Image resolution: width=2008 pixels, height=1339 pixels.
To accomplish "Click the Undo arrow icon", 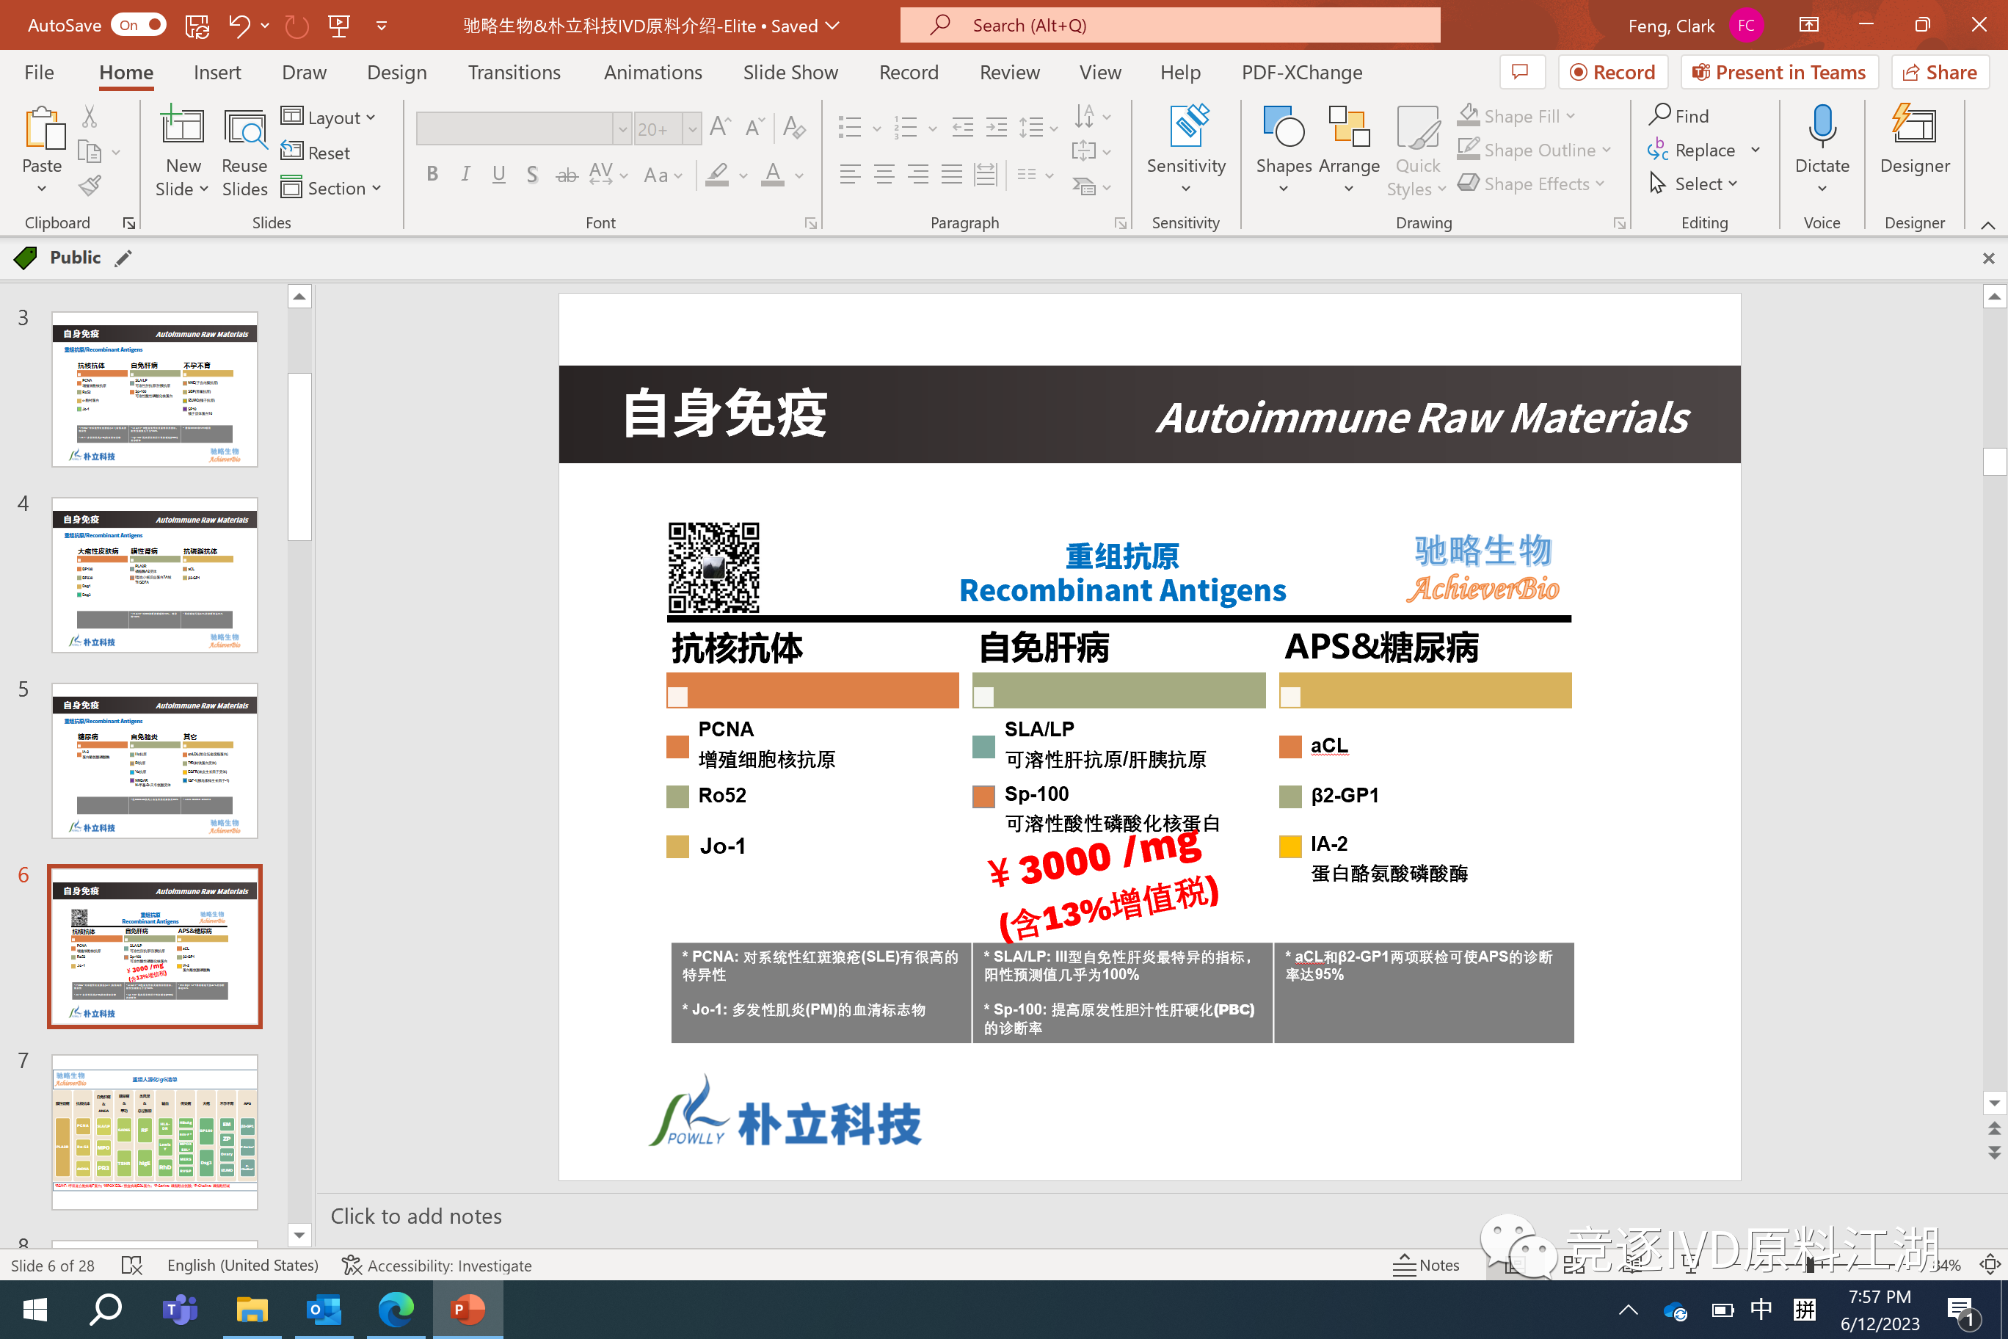I will pyautogui.click(x=239, y=26).
